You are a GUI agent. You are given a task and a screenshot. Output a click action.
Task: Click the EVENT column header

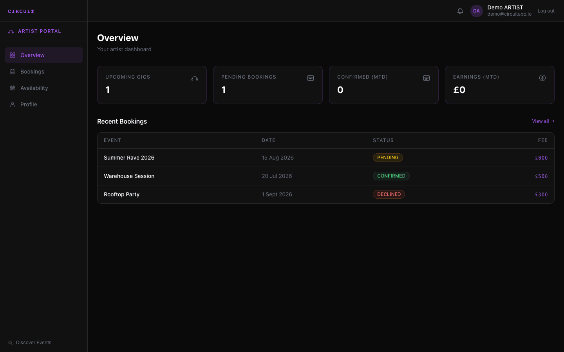(112, 140)
